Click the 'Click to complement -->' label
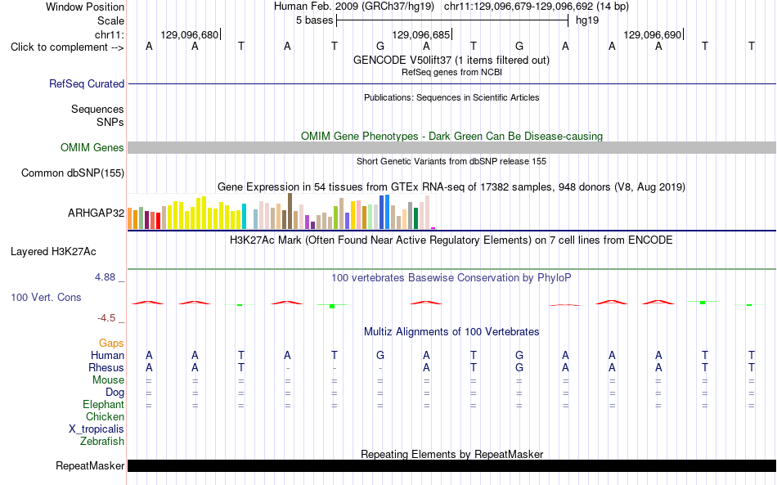Screen dimensions: 777x485 point(67,47)
